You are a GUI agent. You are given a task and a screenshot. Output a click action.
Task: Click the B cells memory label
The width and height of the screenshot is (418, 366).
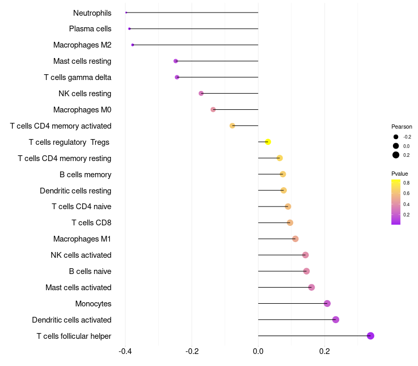[x=85, y=175]
